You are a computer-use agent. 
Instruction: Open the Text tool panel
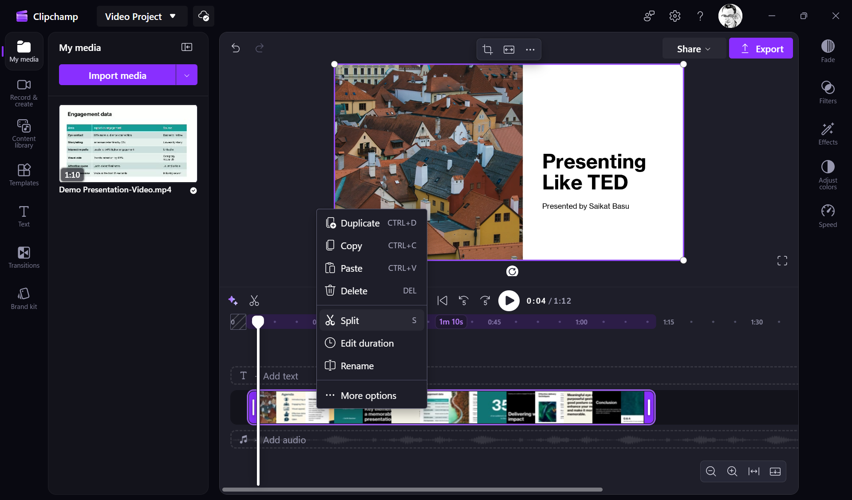pyautogui.click(x=24, y=216)
